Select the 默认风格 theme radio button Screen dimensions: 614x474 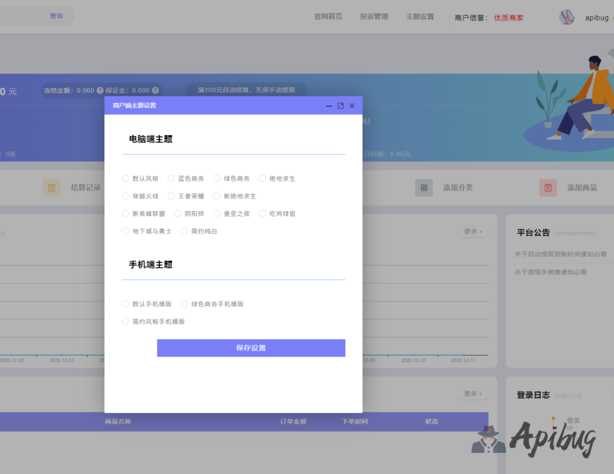[x=125, y=178]
